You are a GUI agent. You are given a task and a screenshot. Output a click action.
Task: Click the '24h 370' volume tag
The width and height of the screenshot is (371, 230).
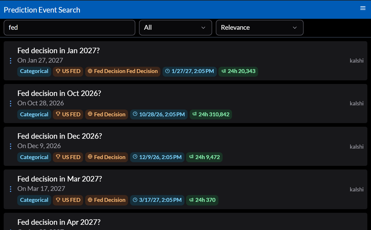coord(202,200)
